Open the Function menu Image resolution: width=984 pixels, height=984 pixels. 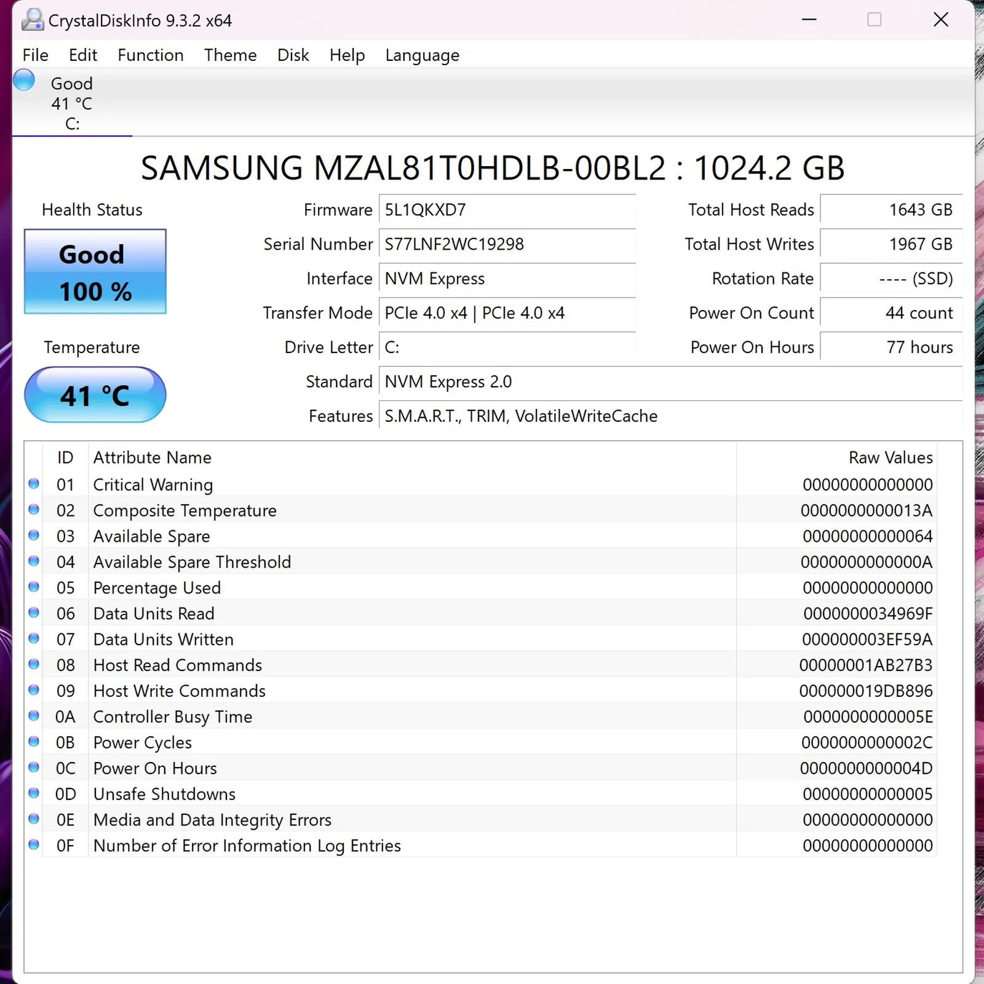(x=151, y=55)
